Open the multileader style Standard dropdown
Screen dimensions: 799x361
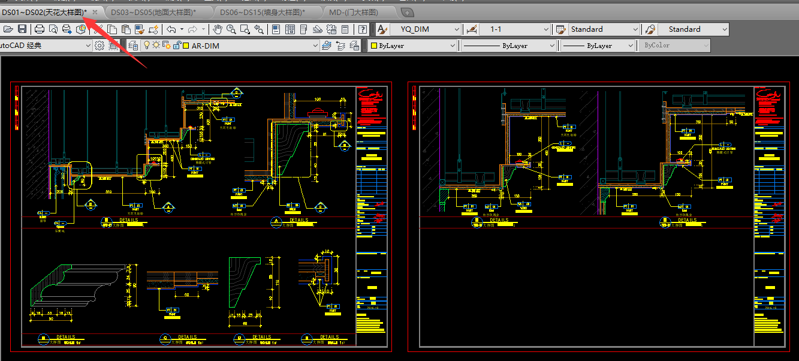[x=725, y=29]
